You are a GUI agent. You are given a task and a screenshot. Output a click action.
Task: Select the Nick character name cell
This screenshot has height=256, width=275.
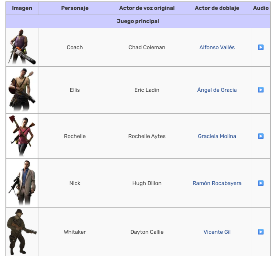pyautogui.click(x=75, y=183)
